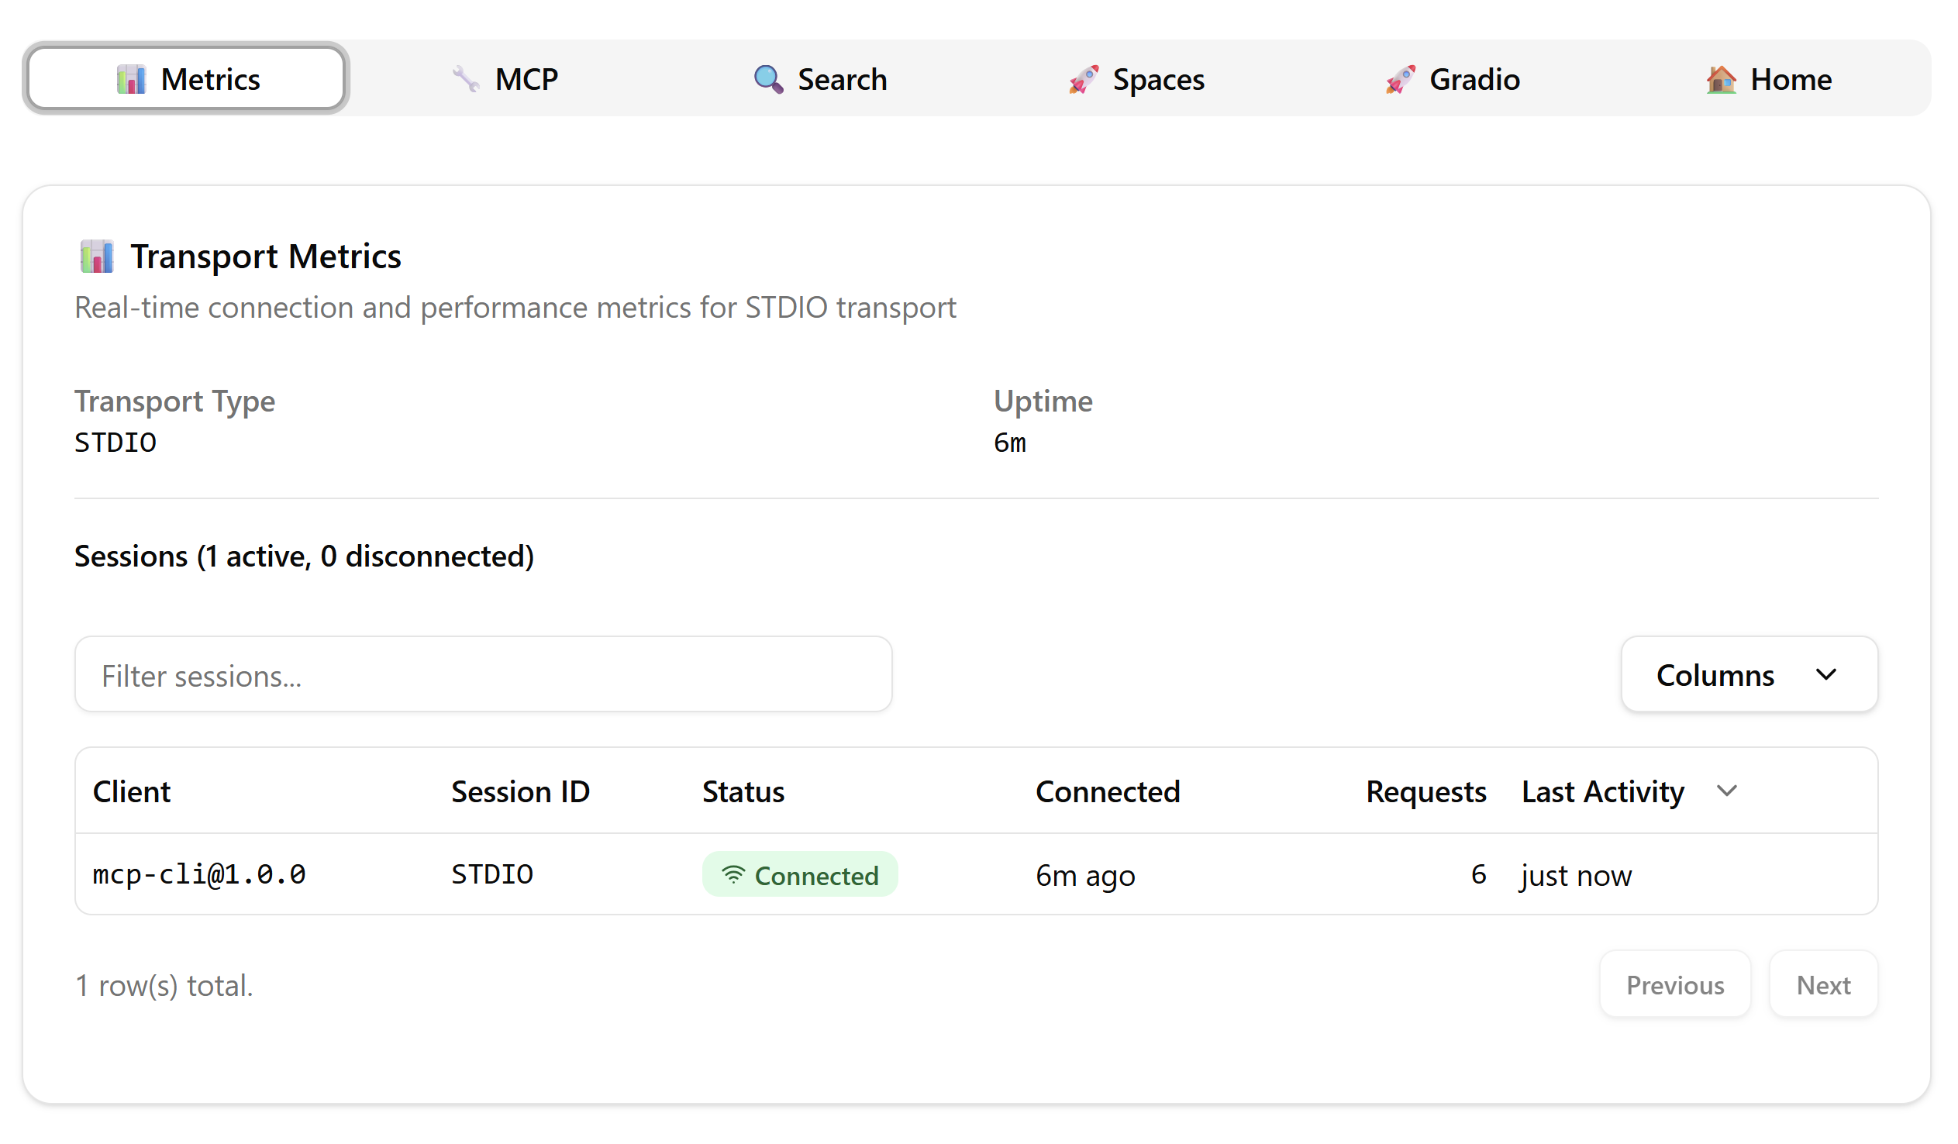Focus the Filter sessions input field

tap(482, 674)
